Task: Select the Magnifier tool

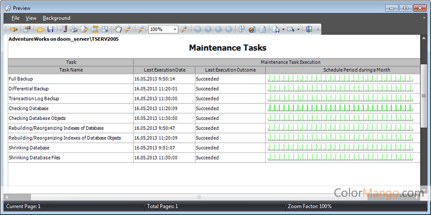Action: 128,29
